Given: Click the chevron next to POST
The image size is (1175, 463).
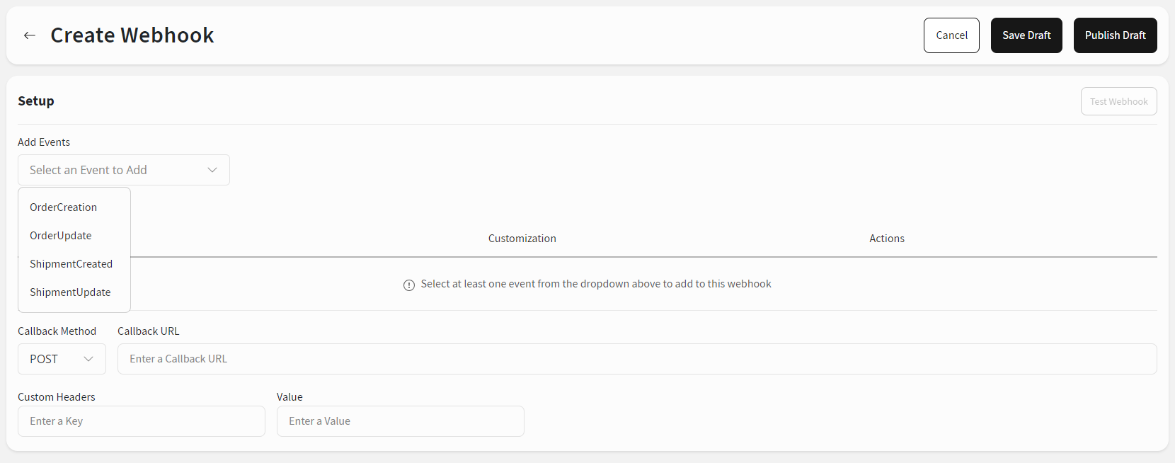Looking at the screenshot, I should (88, 359).
